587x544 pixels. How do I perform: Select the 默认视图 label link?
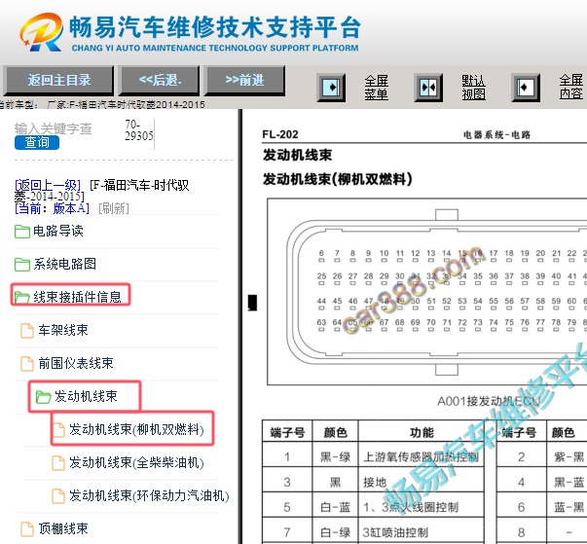(x=473, y=88)
